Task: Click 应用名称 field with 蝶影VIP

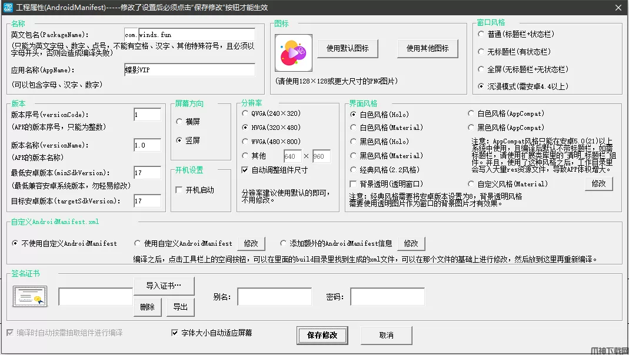Action: coord(189,70)
